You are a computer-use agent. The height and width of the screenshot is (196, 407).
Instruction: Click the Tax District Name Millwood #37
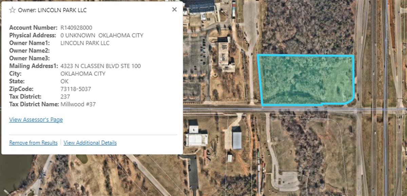coord(78,104)
